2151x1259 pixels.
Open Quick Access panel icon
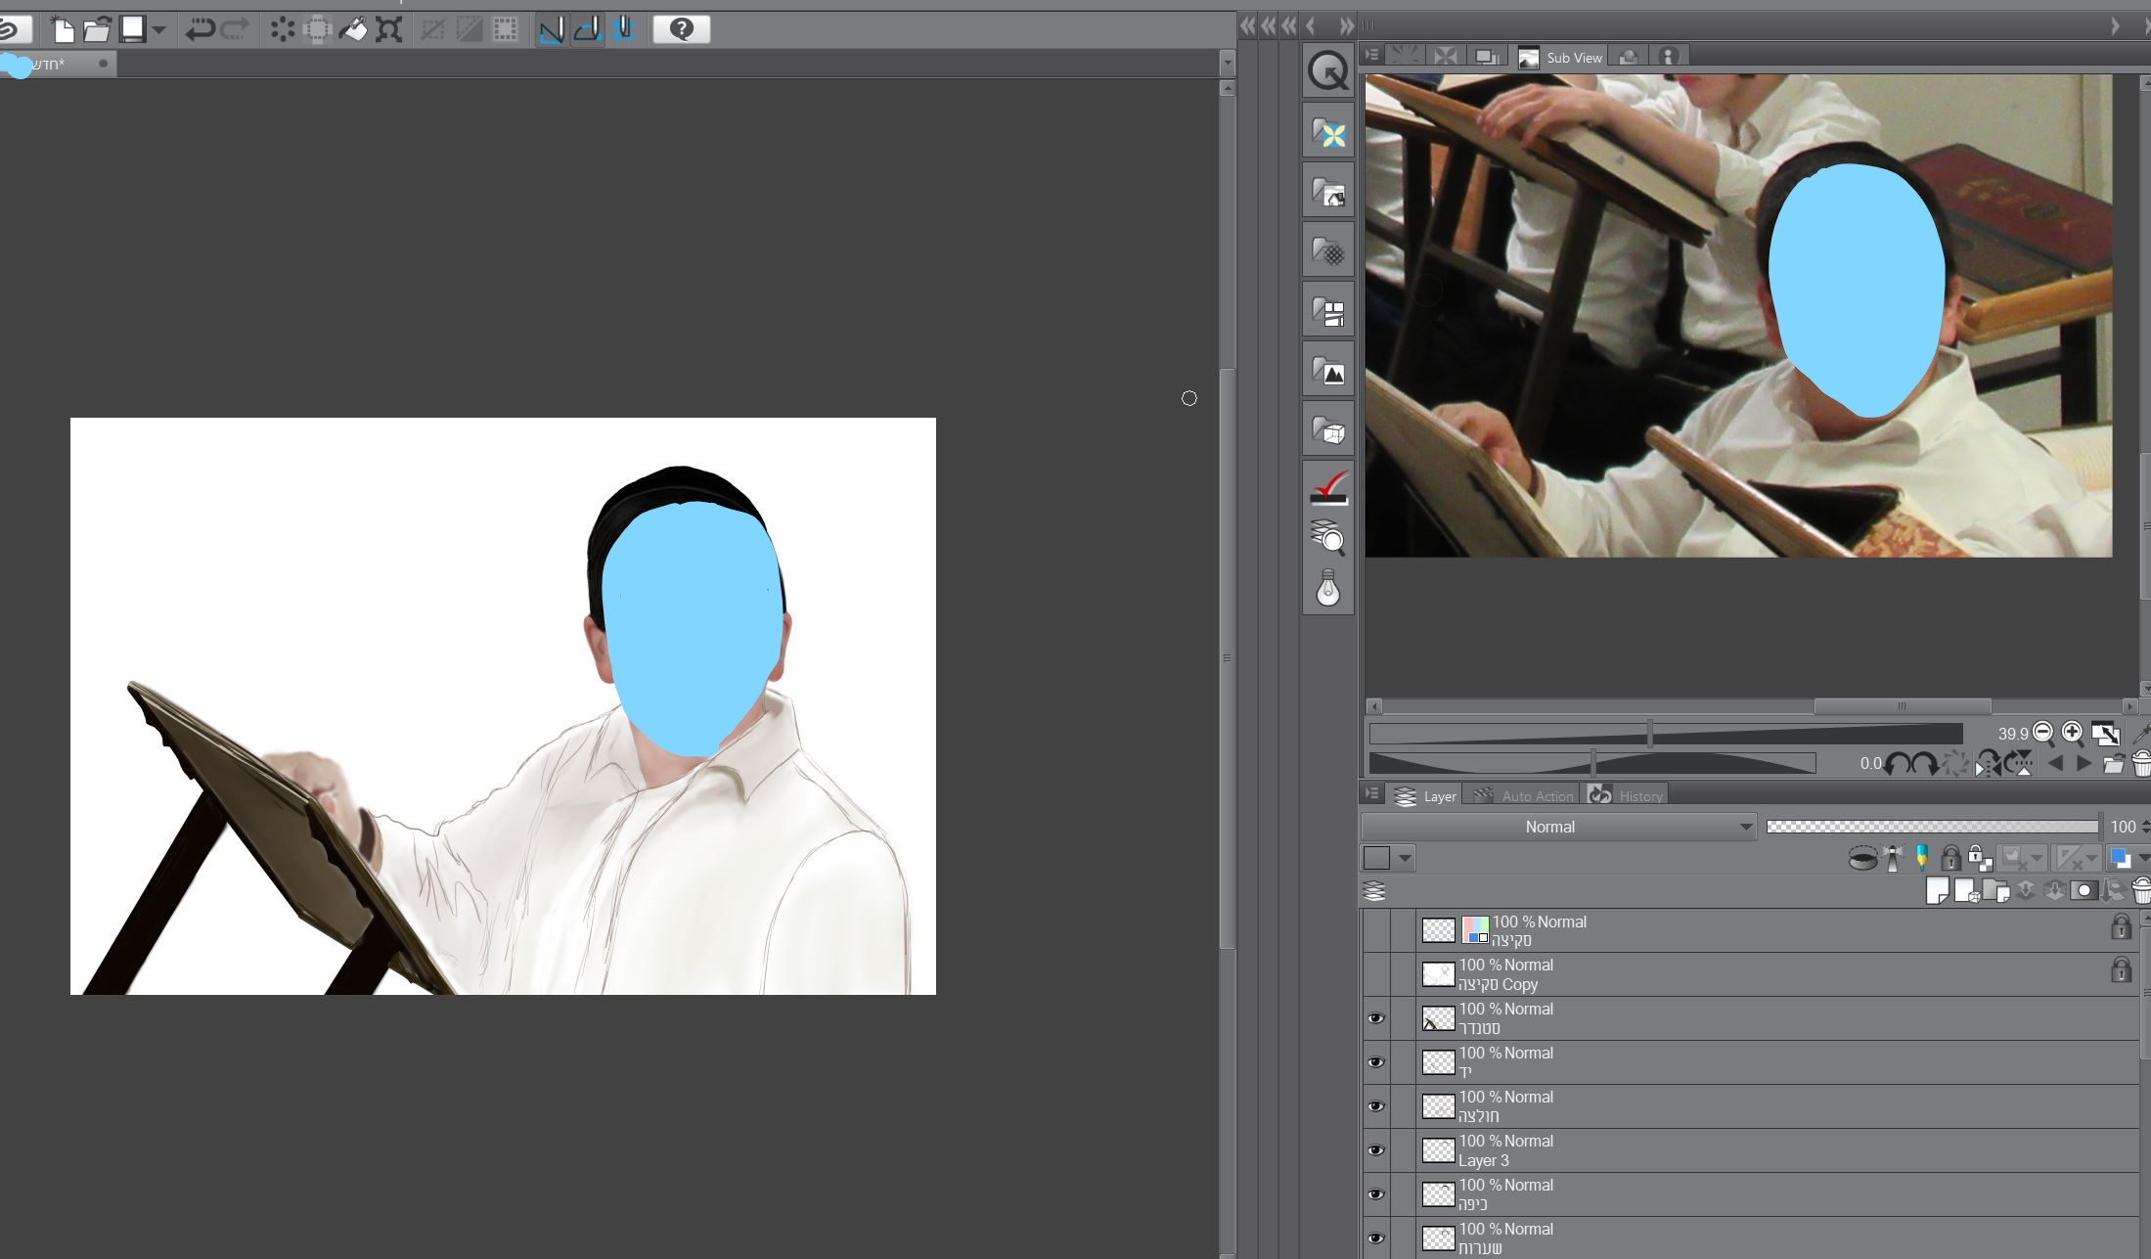coord(1327,71)
